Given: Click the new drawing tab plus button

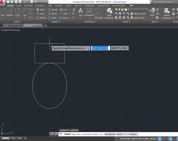Looking at the screenshot, I should tap(45, 26).
